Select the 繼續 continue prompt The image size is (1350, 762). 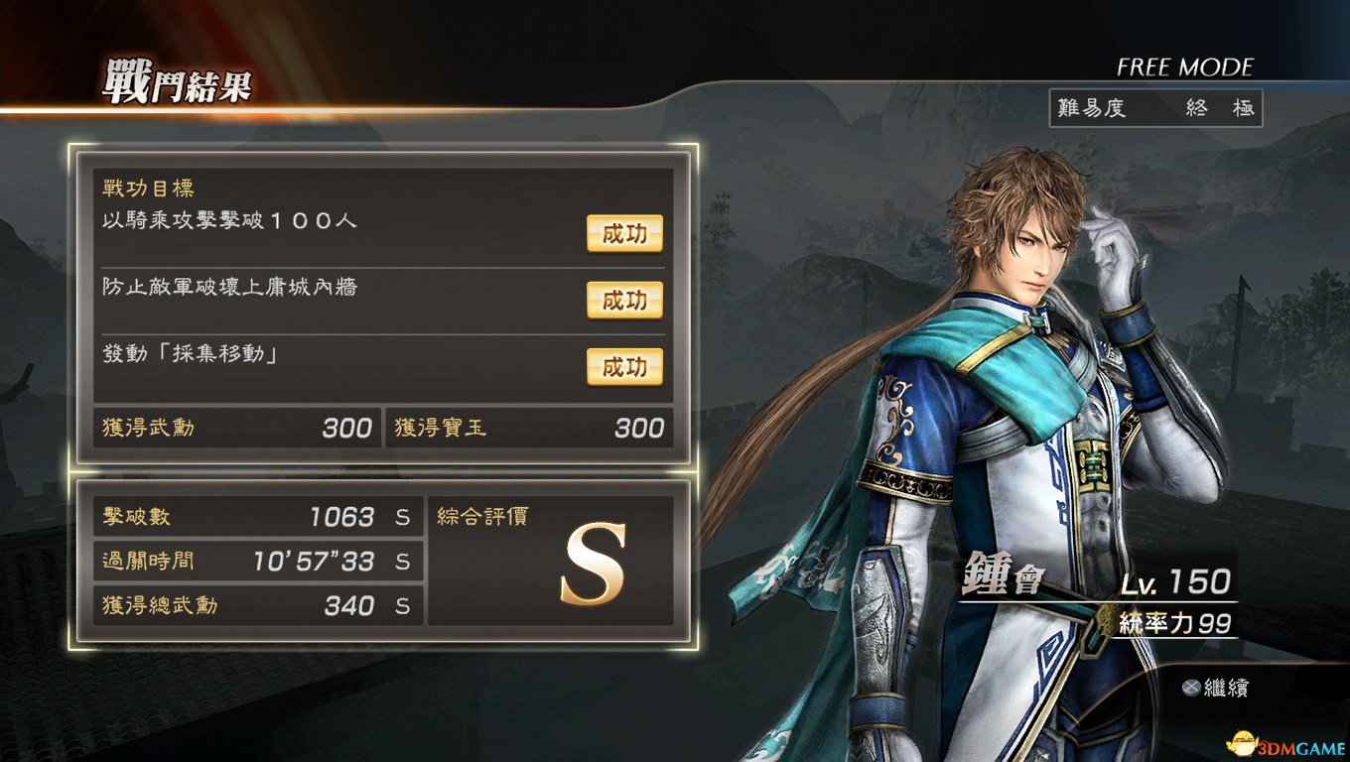(1225, 687)
